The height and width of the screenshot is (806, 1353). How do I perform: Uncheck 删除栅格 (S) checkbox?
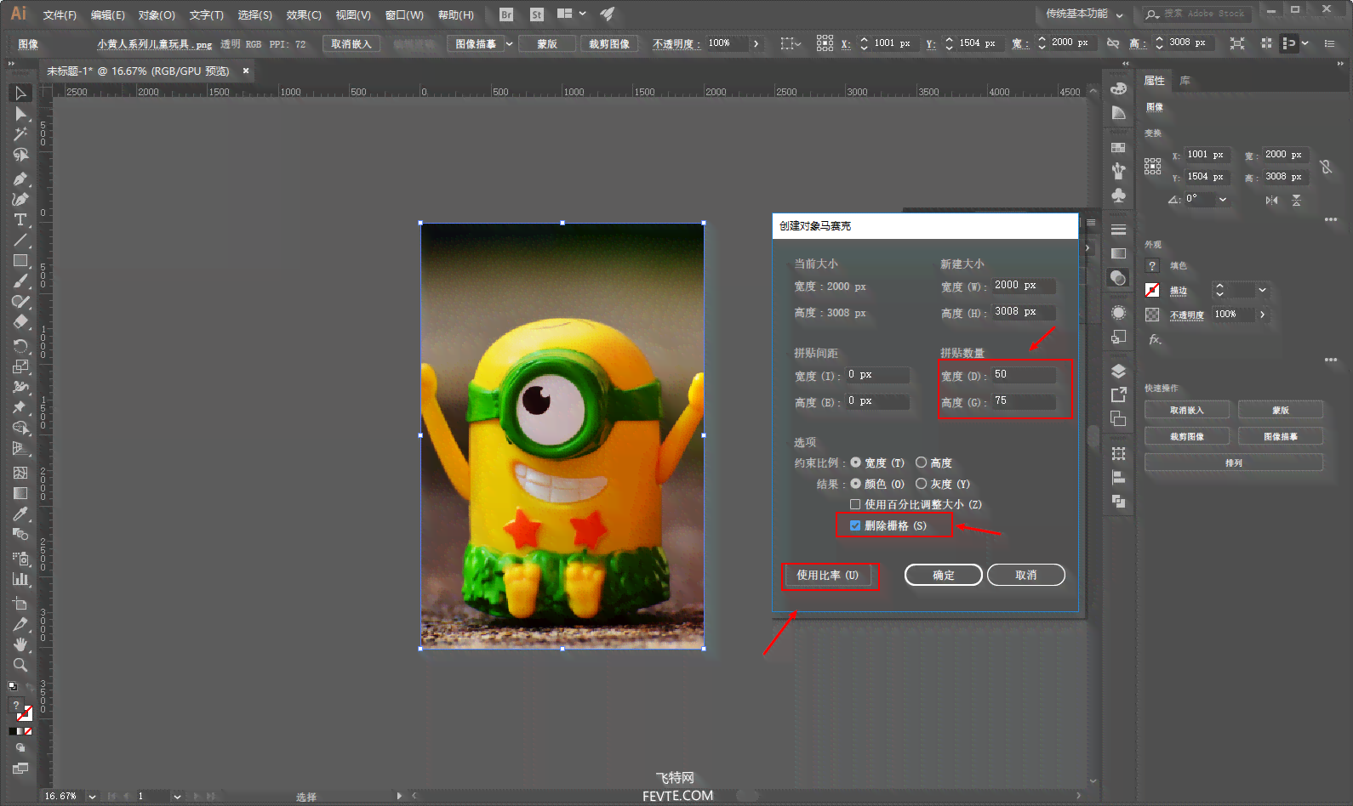[x=855, y=525]
